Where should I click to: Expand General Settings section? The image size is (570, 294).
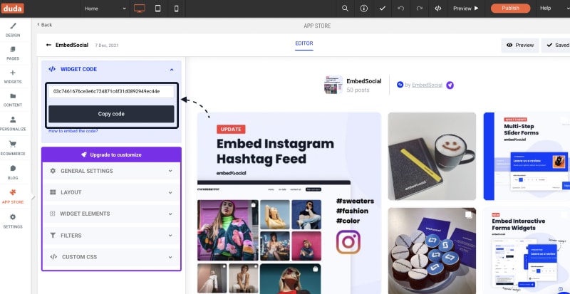pos(111,171)
